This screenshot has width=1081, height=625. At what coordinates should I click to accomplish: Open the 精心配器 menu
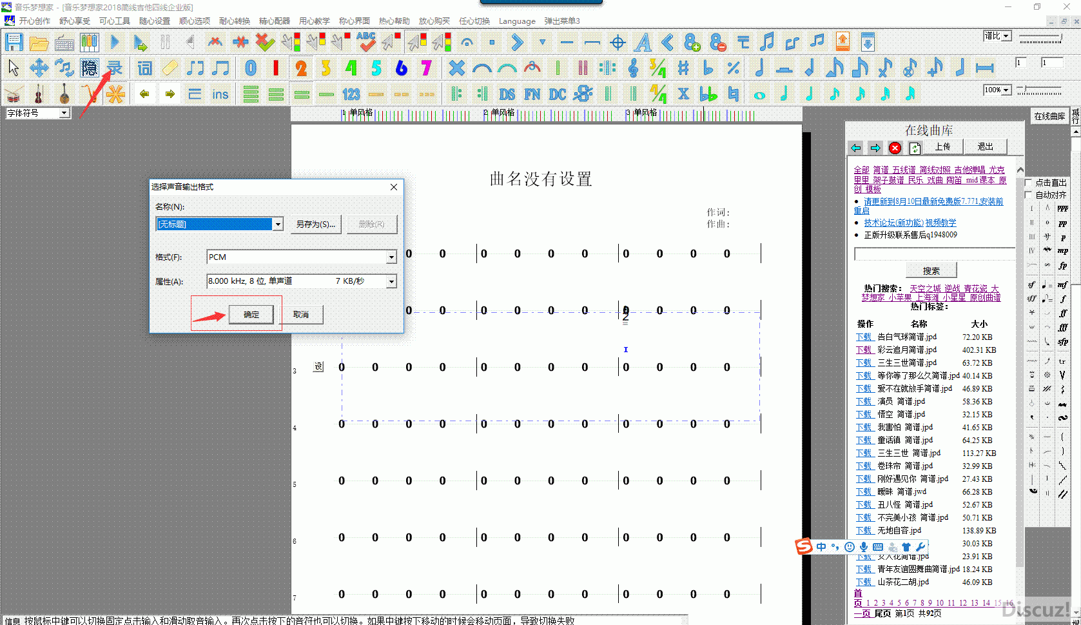click(275, 21)
